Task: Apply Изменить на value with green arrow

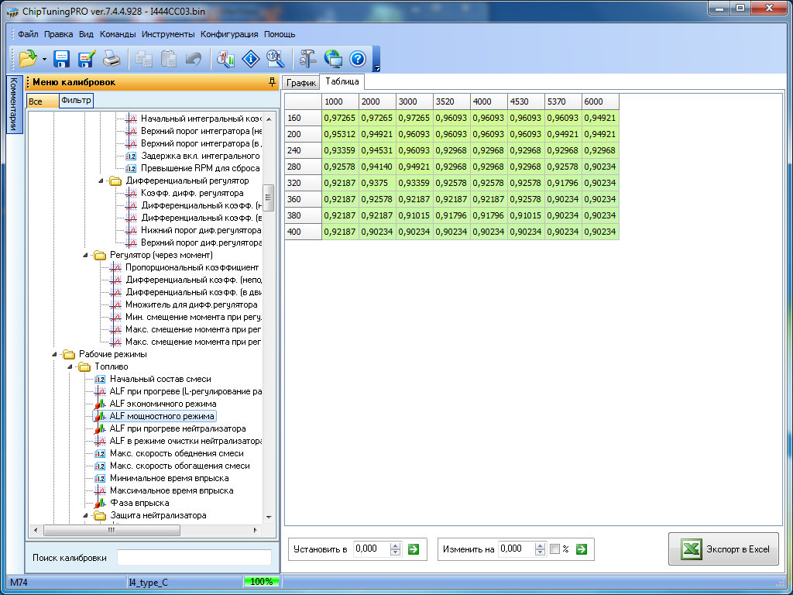Action: click(580, 549)
